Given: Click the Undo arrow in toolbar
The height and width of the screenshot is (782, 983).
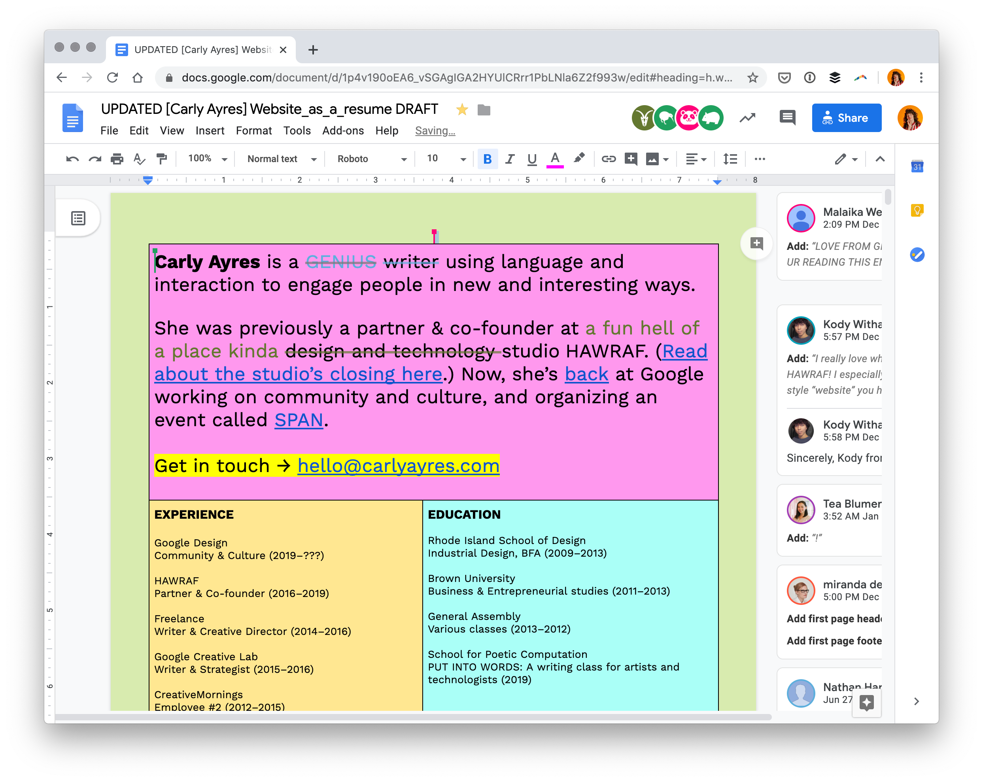Looking at the screenshot, I should [x=72, y=159].
